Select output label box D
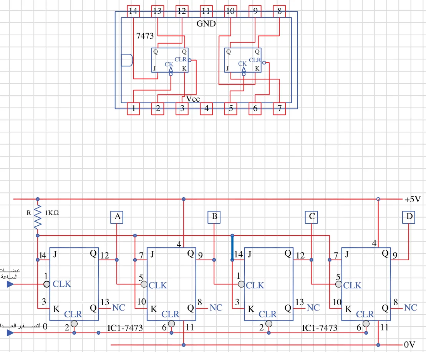Image resolution: width=426 pixels, height=352 pixels. (x=409, y=217)
